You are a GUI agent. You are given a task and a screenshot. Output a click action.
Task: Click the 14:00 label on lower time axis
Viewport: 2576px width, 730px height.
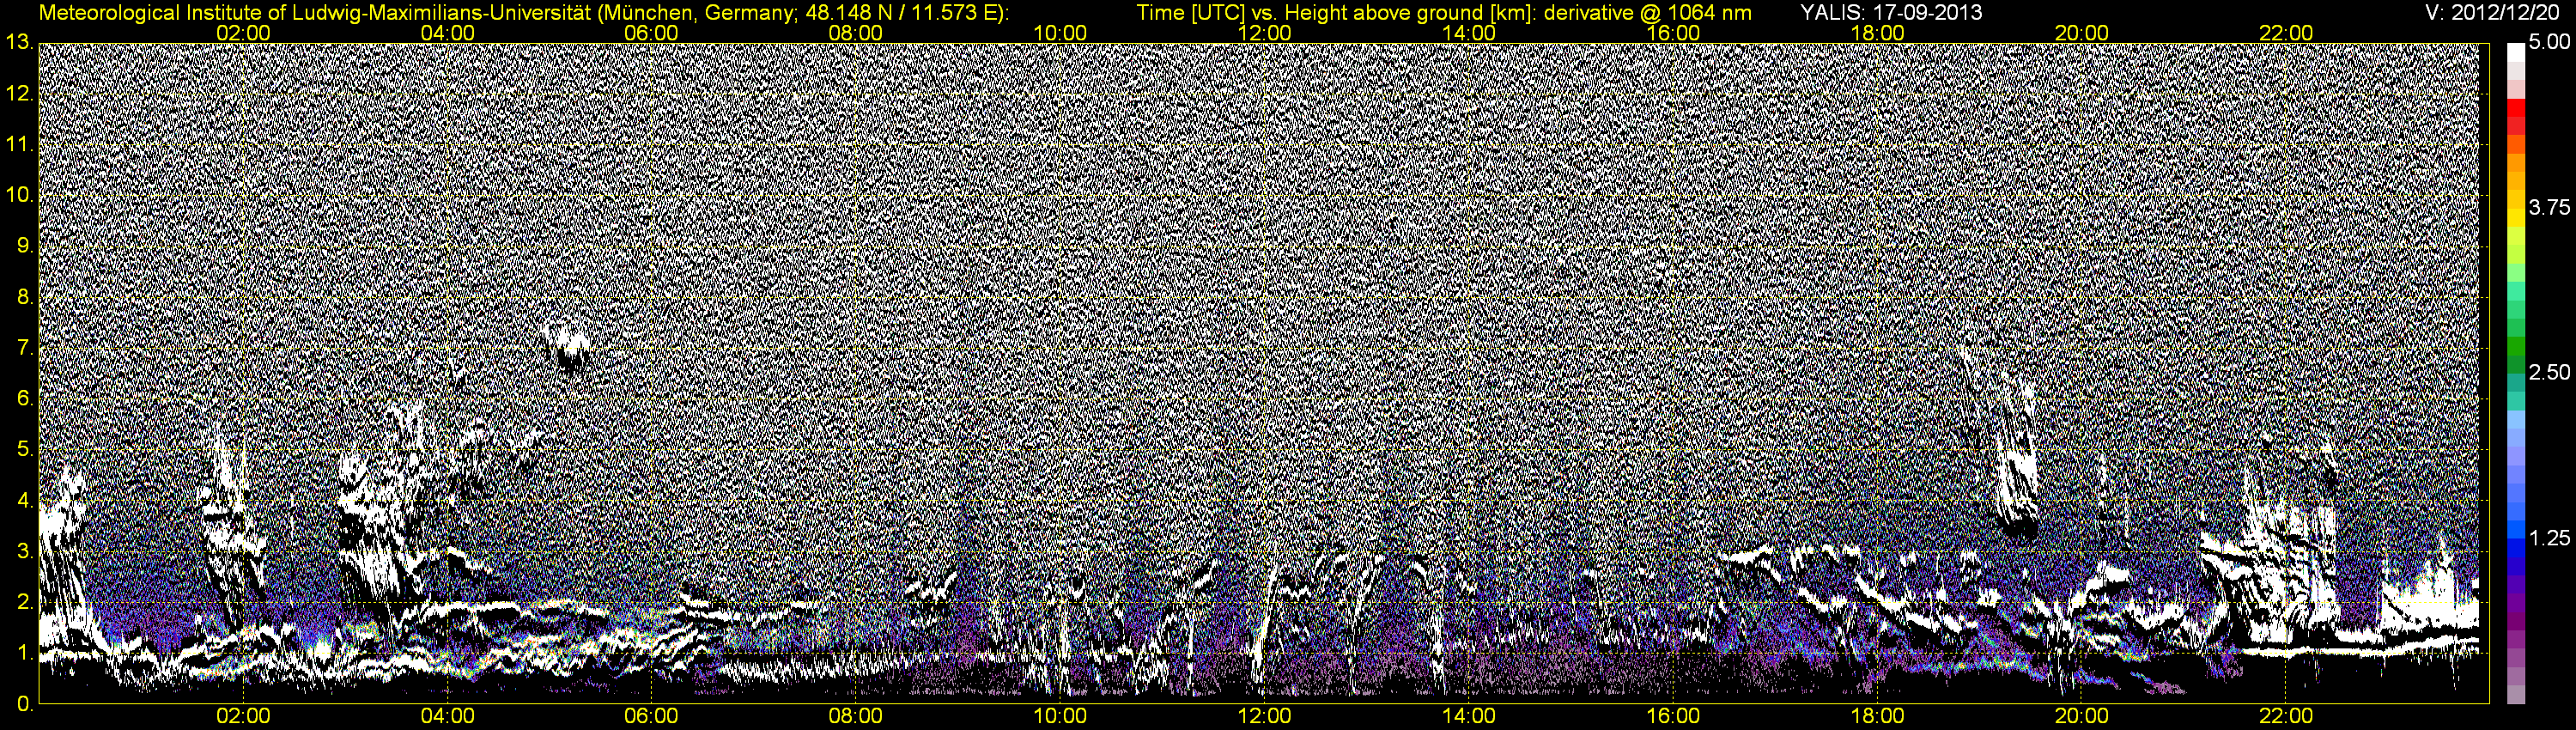pos(1469,716)
